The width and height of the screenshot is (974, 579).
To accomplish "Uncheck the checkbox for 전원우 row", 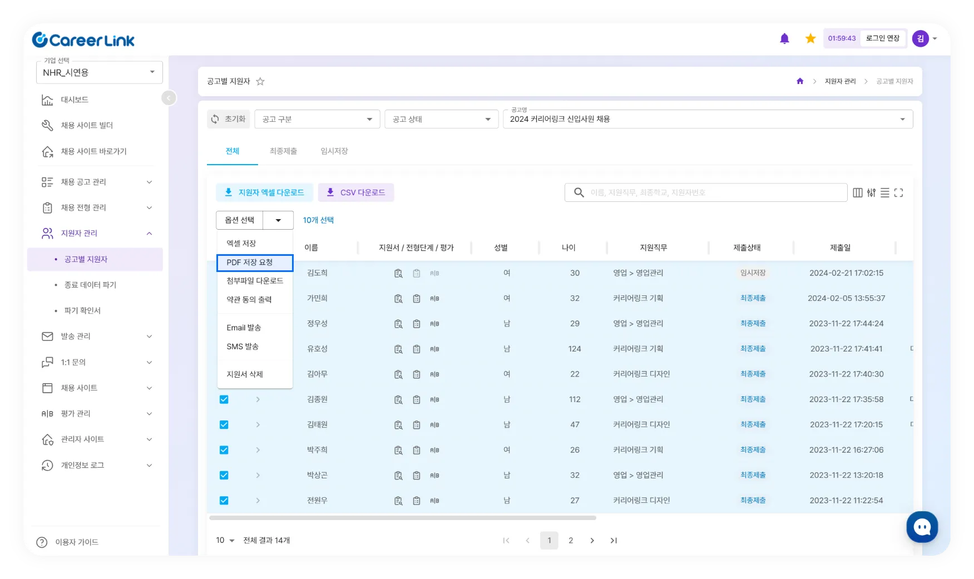I will point(224,501).
